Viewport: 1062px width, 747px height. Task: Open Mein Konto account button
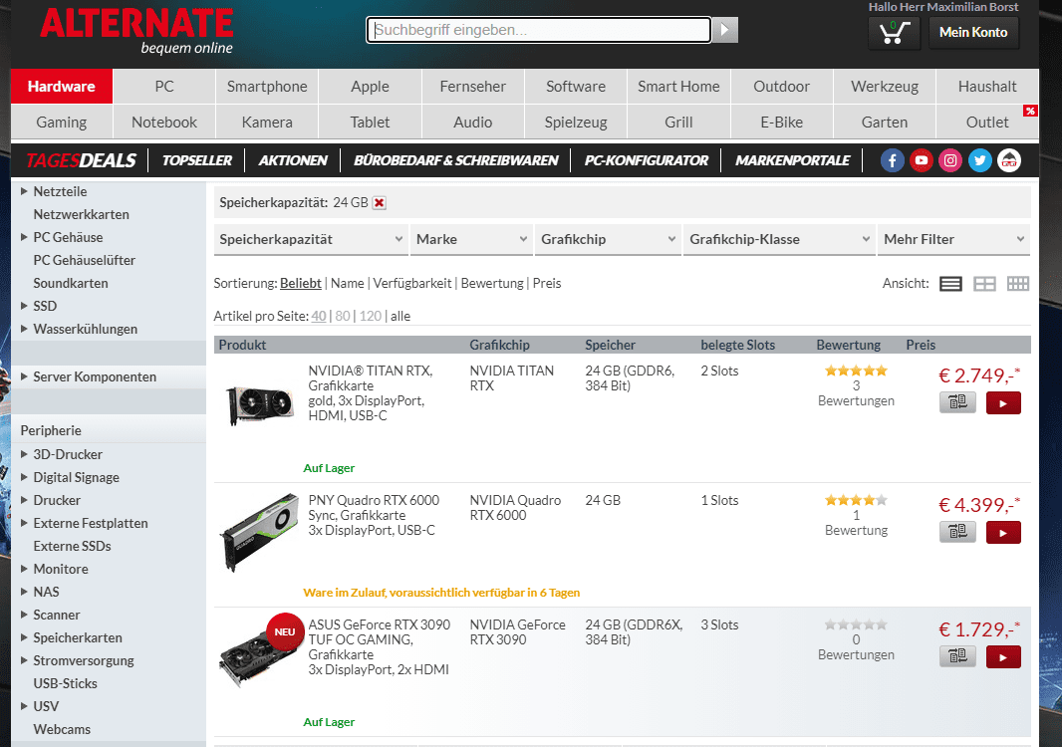pos(973,32)
